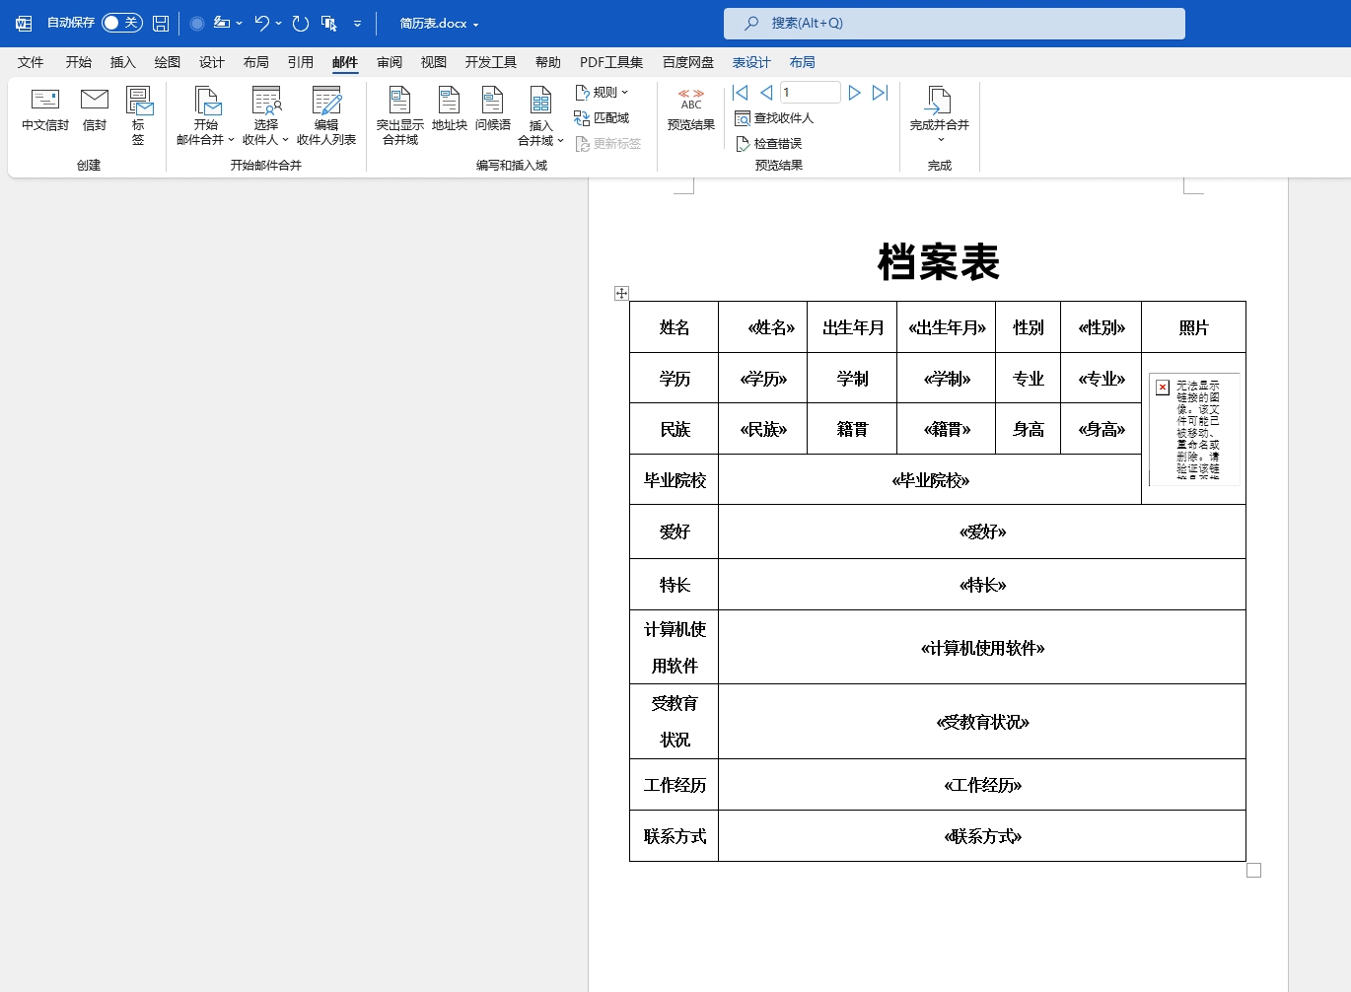Open the Undo history dropdown arrow

(x=279, y=23)
